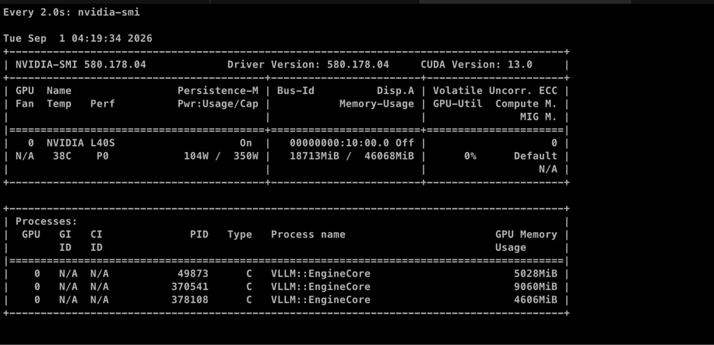
Task: Click the last VLLM::EngineCore process name
Action: (321, 300)
